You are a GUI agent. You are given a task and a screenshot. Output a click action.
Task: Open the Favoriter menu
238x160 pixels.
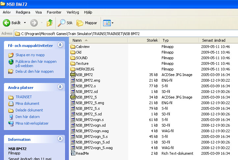click(x=54, y=12)
